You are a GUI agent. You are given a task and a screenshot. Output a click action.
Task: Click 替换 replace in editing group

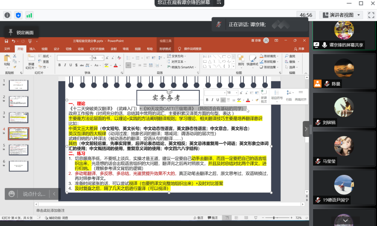(x=290, y=62)
